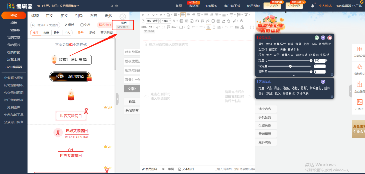Click the redo arrow

click(x=232, y=27)
